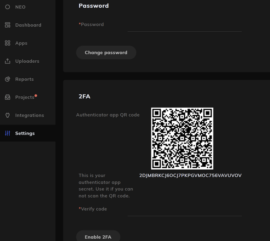Focus the Password input field
The image size is (270, 241).
tap(185, 25)
